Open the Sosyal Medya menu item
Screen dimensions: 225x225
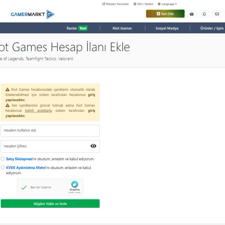[167, 28]
